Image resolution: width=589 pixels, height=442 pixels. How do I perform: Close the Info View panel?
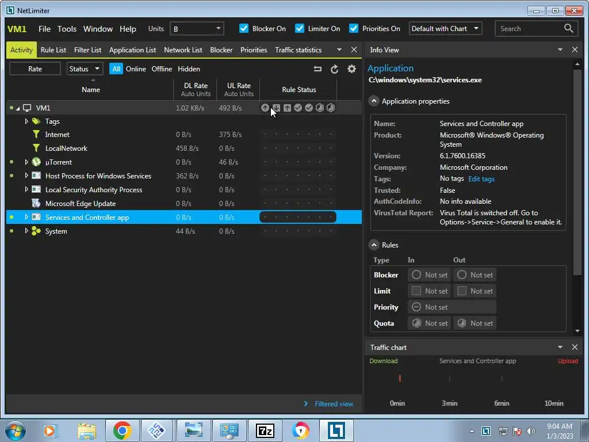point(575,49)
